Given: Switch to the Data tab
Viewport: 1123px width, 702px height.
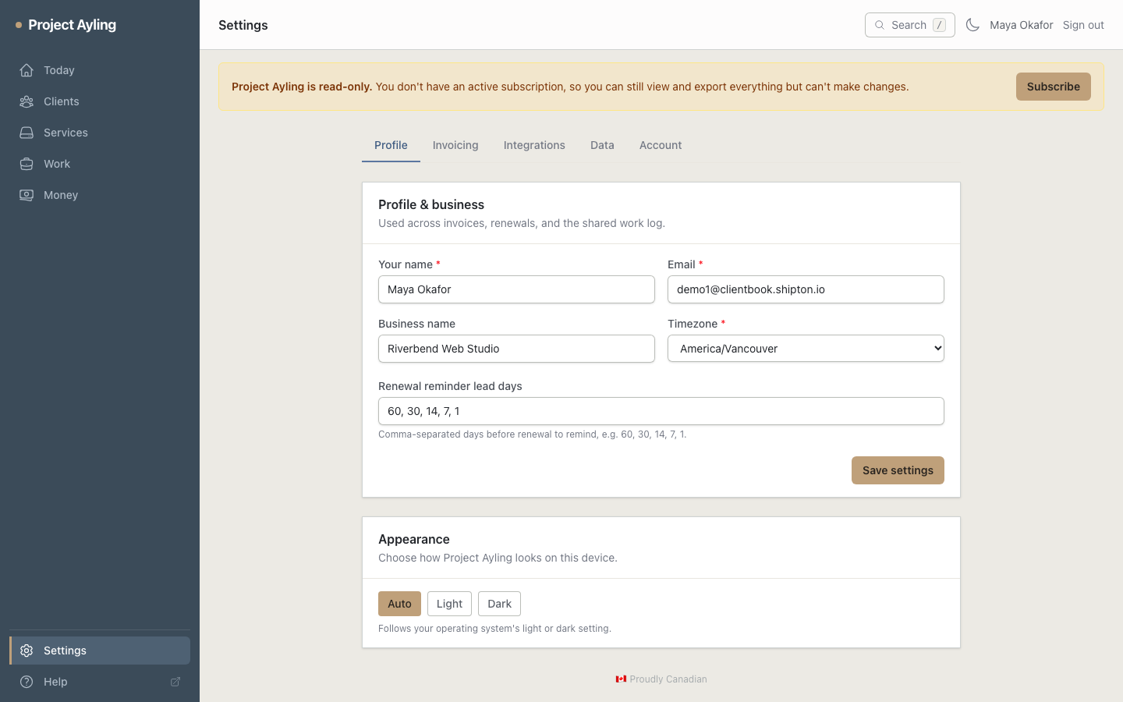Looking at the screenshot, I should [602, 145].
